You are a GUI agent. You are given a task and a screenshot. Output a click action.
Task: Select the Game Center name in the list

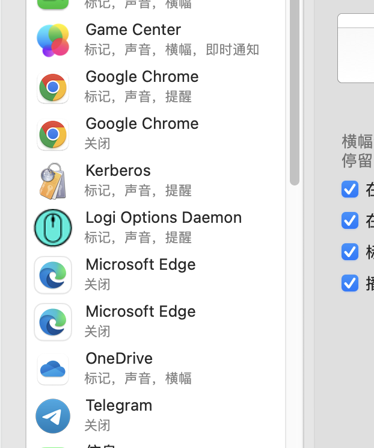click(133, 30)
